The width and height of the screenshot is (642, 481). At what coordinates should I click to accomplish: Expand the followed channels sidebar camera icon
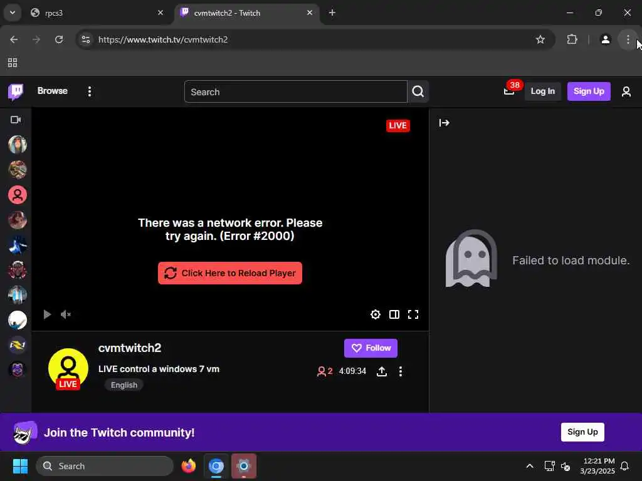coord(16,120)
